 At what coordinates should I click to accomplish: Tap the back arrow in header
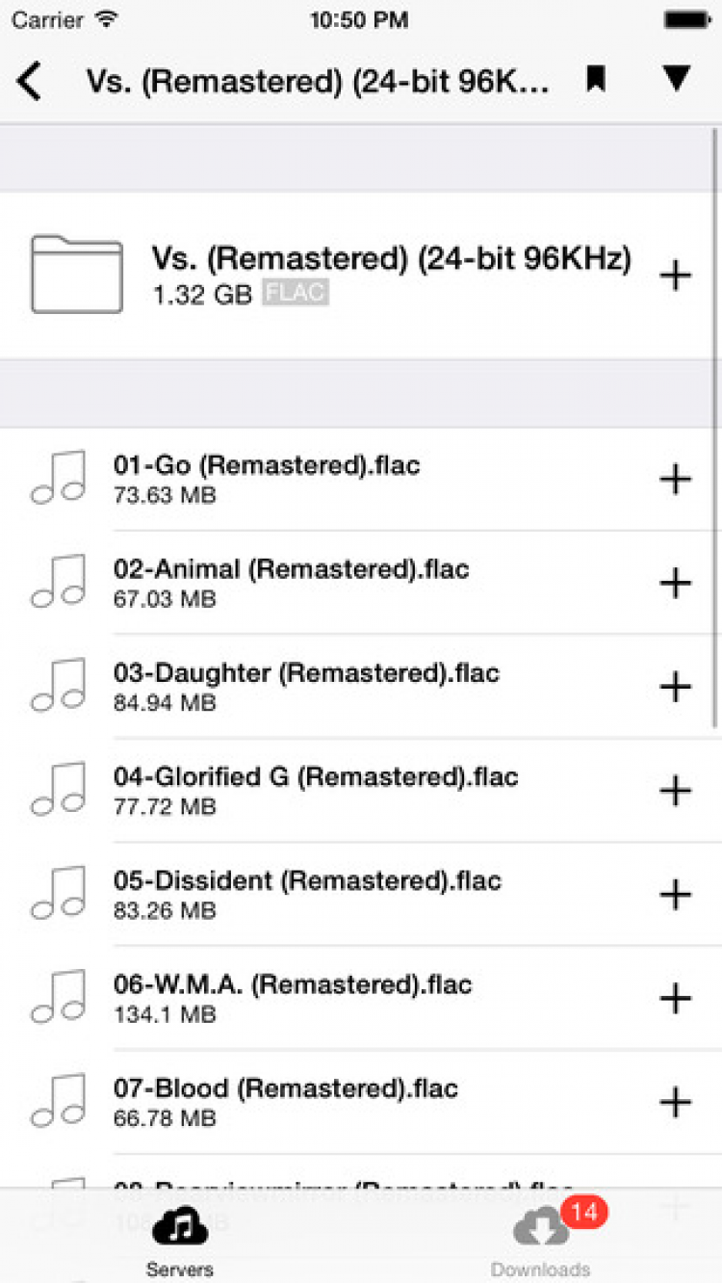point(30,81)
